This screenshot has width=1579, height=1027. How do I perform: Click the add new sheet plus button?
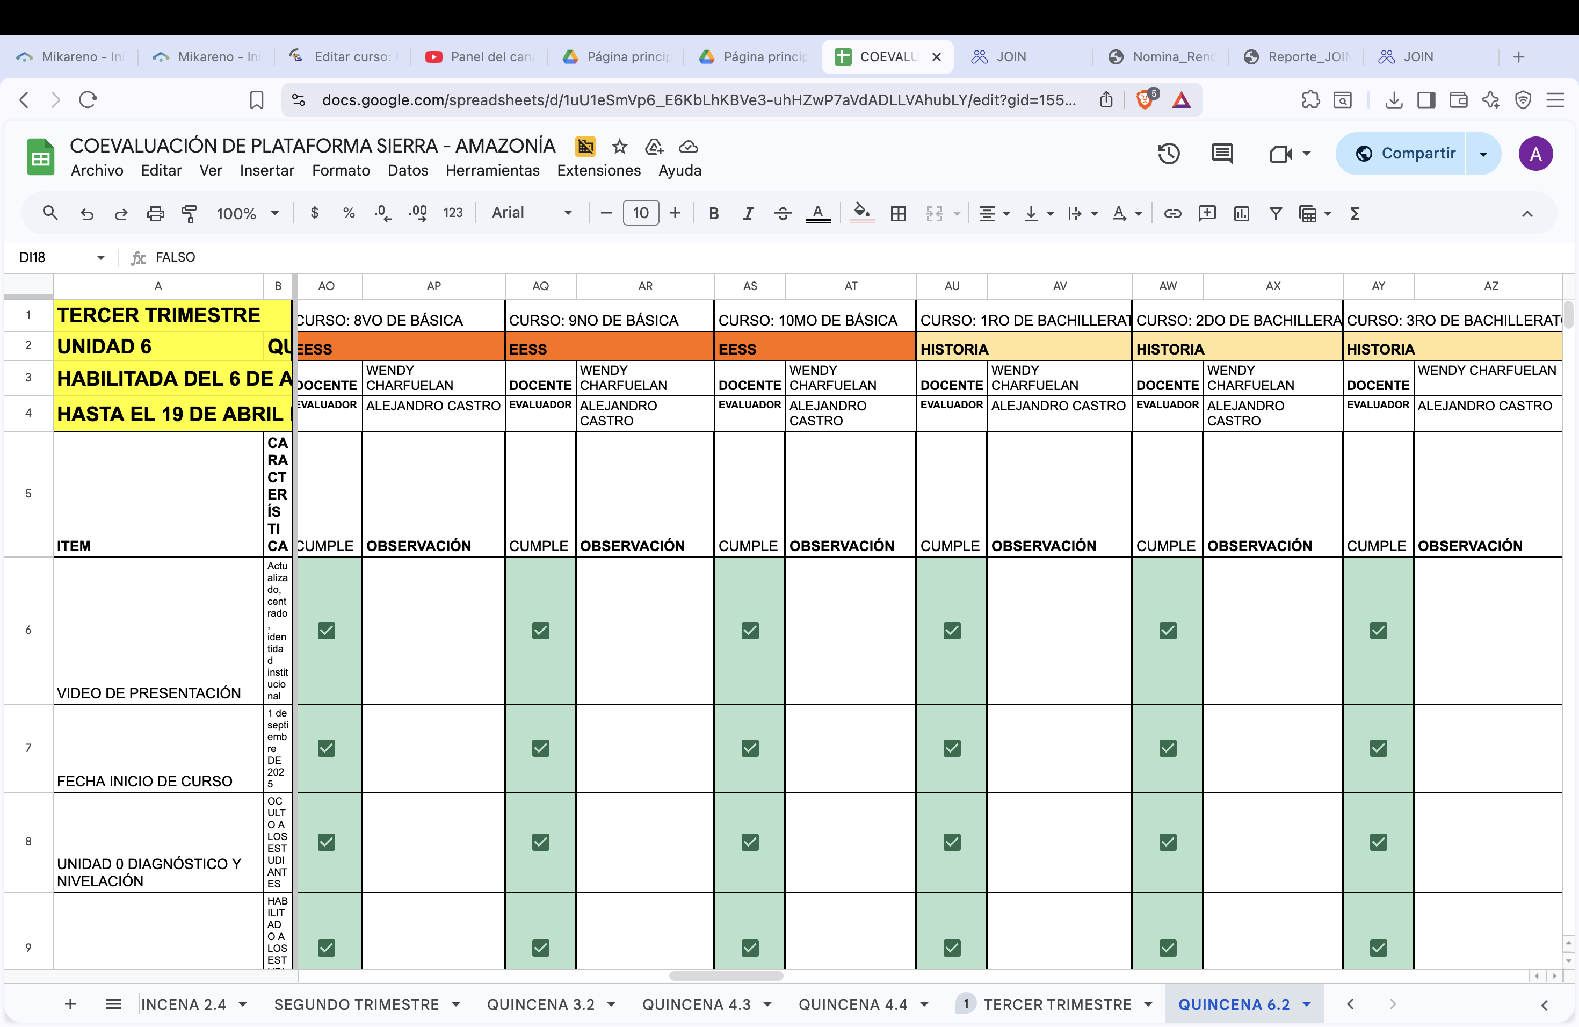[70, 1004]
